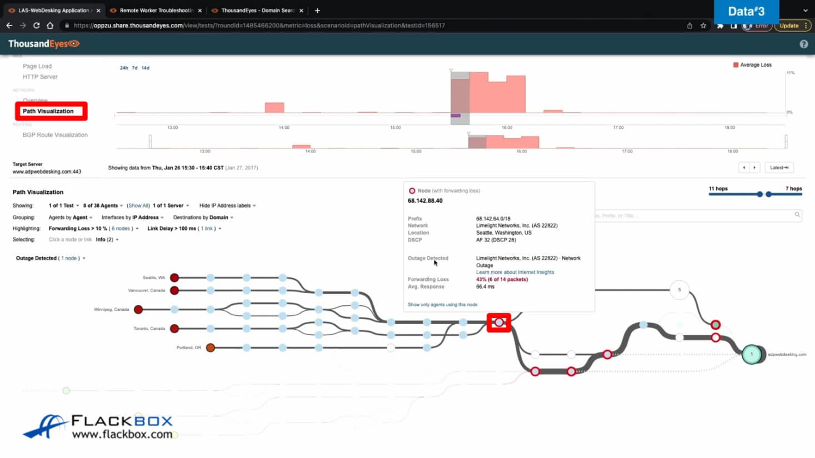Select the Portland, OR agent node
815x458 pixels.
pos(210,348)
